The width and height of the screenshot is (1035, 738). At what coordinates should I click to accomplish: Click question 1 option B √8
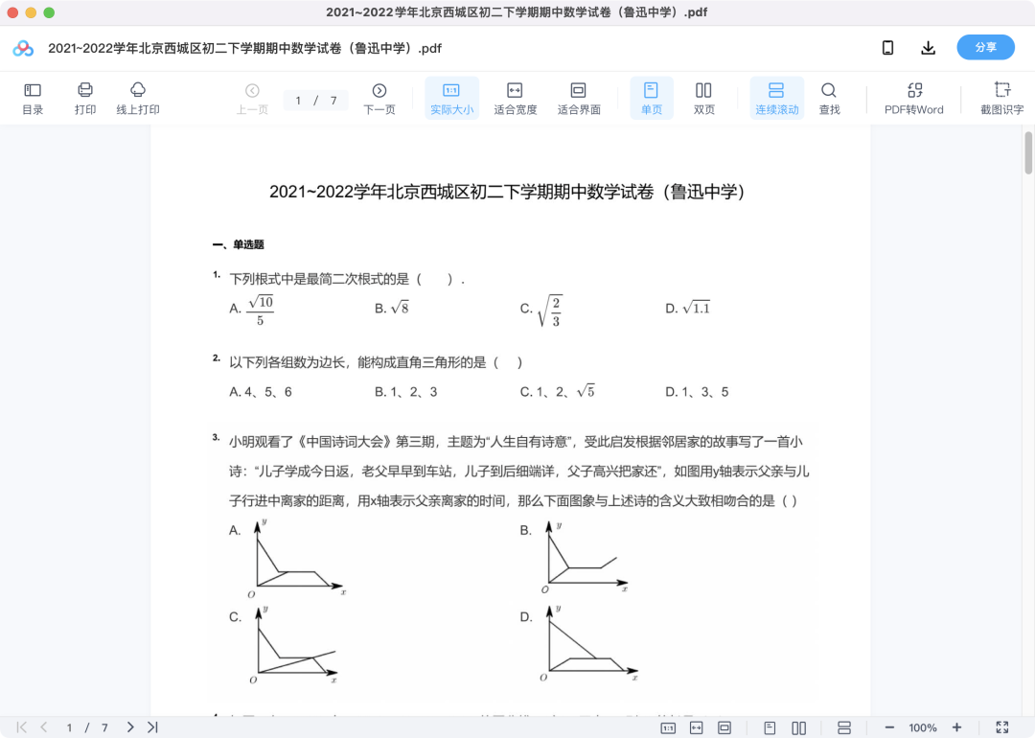coord(392,308)
